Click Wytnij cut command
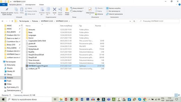The width and height of the screenshot is (181, 102). tap(28, 8)
